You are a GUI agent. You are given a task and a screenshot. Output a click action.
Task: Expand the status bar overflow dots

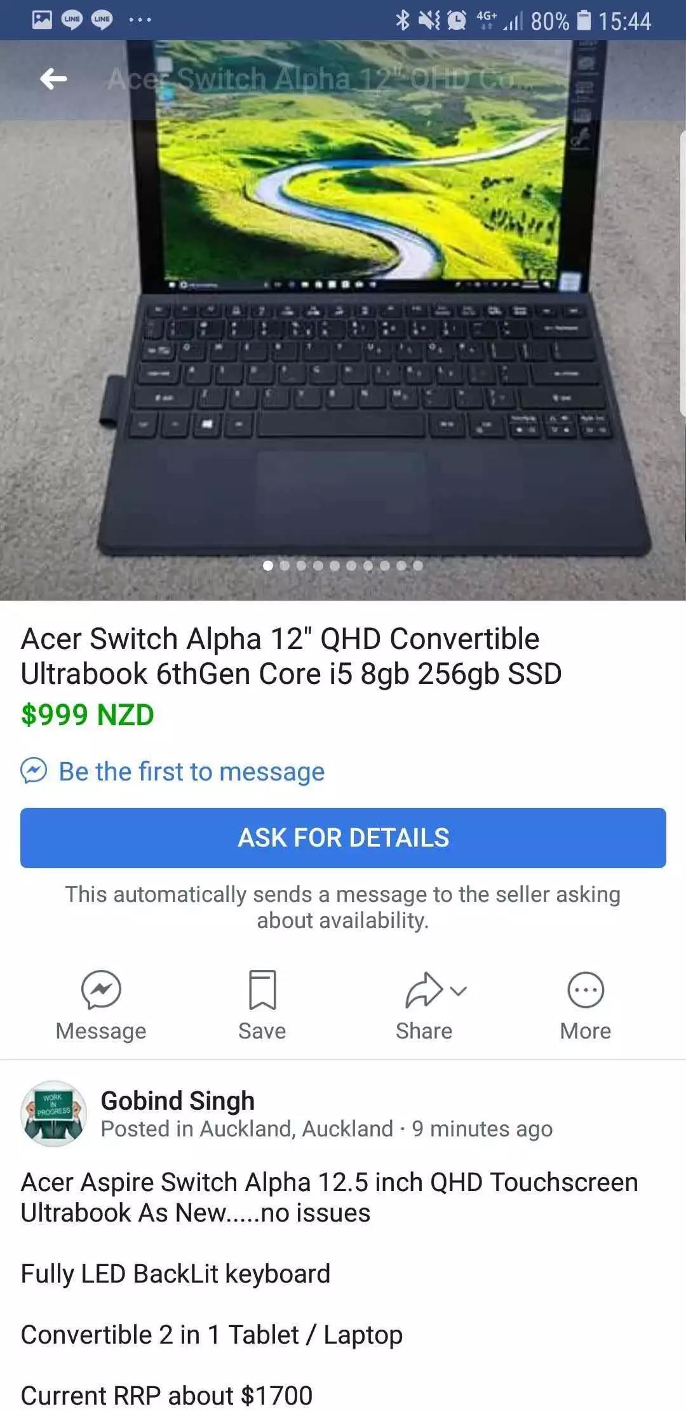[x=140, y=20]
